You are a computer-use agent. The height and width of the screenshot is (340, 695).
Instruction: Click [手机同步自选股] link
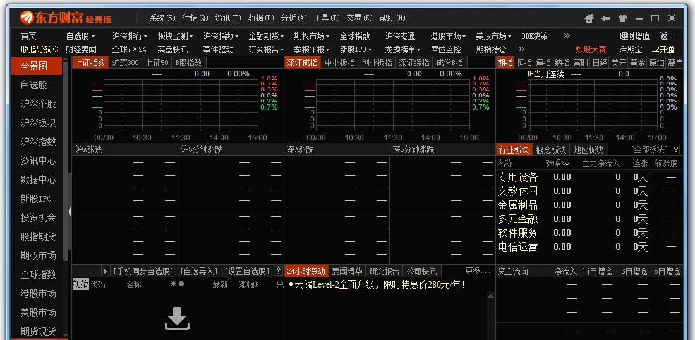point(143,271)
